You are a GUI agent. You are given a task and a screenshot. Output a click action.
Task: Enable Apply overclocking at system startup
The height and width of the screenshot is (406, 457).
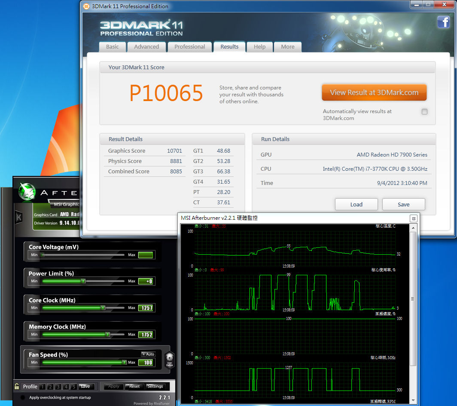pyautogui.click(x=23, y=397)
